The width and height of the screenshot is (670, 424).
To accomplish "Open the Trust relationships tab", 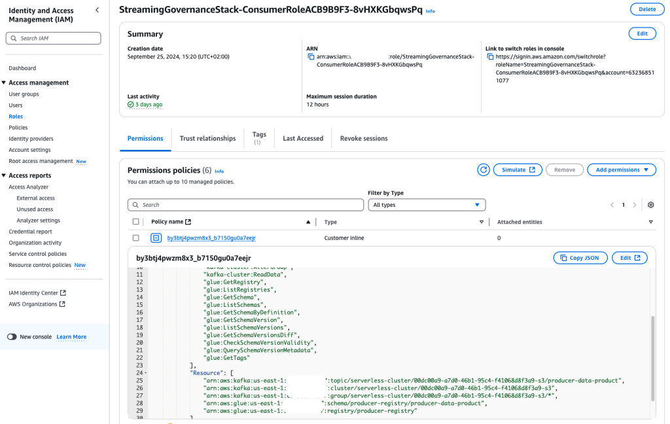I will click(207, 139).
